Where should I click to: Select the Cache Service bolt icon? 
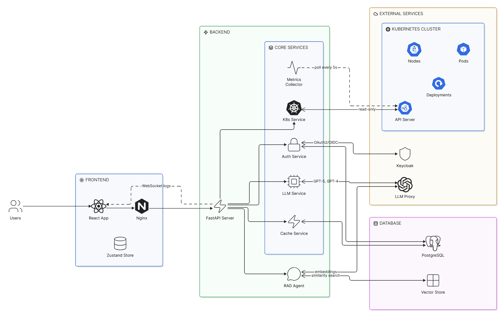click(294, 222)
